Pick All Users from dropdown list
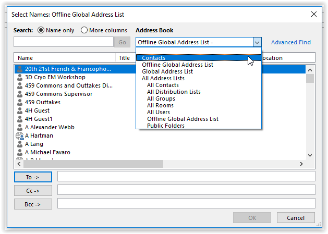The width and height of the screenshot is (328, 234). tap(199, 112)
